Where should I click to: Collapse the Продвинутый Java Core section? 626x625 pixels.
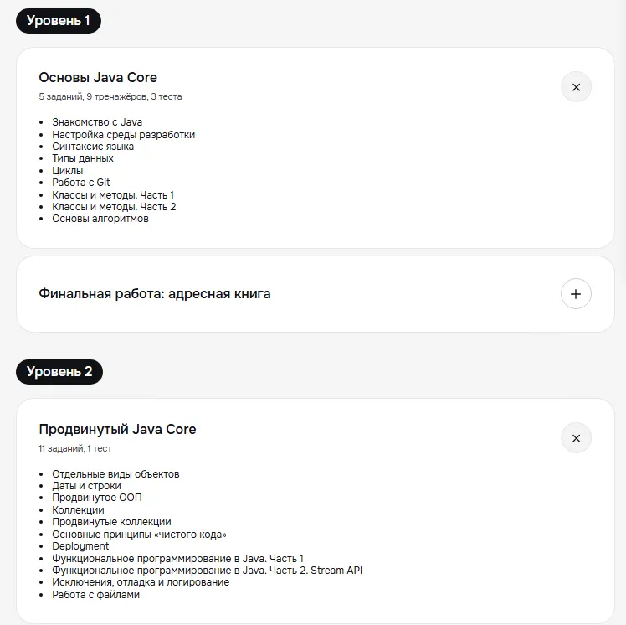pyautogui.click(x=576, y=438)
